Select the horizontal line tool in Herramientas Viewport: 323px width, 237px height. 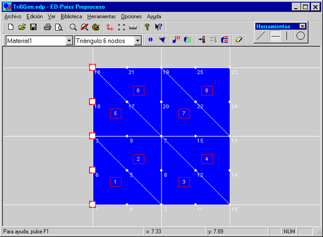pos(275,36)
